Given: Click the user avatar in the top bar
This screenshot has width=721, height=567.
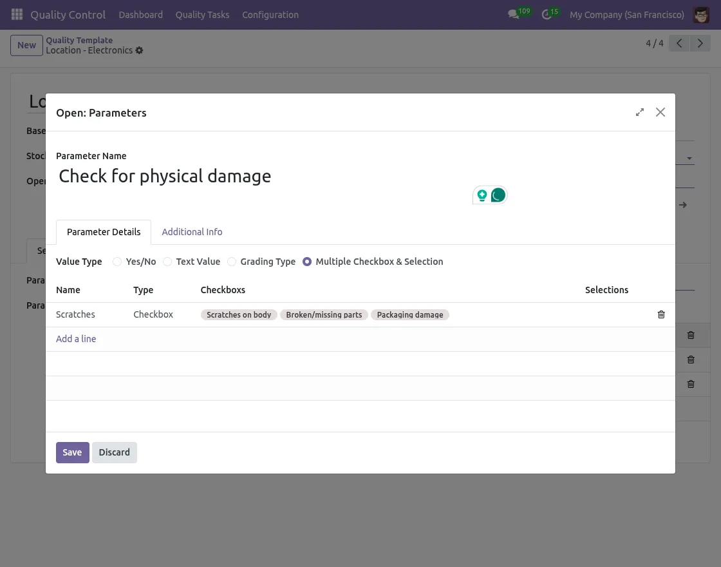Looking at the screenshot, I should (701, 15).
